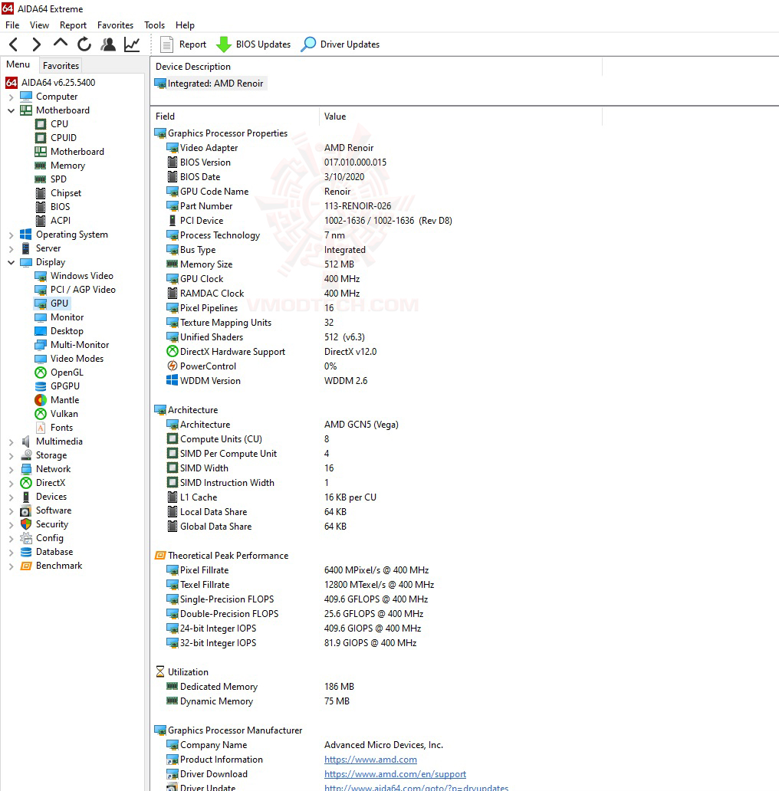Open the GPGPU item icon
Image resolution: width=779 pixels, height=791 pixels.
[41, 386]
